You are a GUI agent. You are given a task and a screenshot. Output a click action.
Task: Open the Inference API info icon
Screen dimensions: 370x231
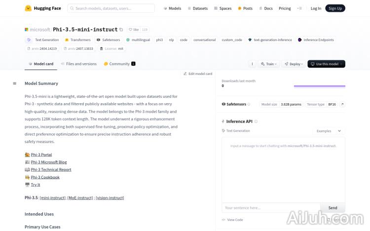click(x=256, y=121)
